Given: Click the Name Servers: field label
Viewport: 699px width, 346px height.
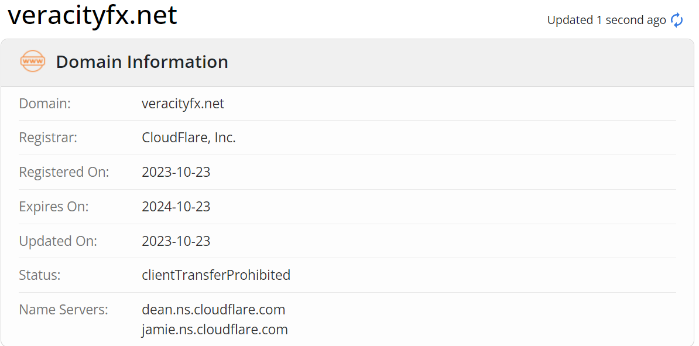Looking at the screenshot, I should [x=64, y=309].
